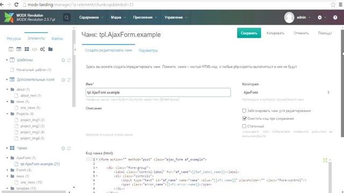
Task: Open the admin user dropdown
Action: coord(303,18)
